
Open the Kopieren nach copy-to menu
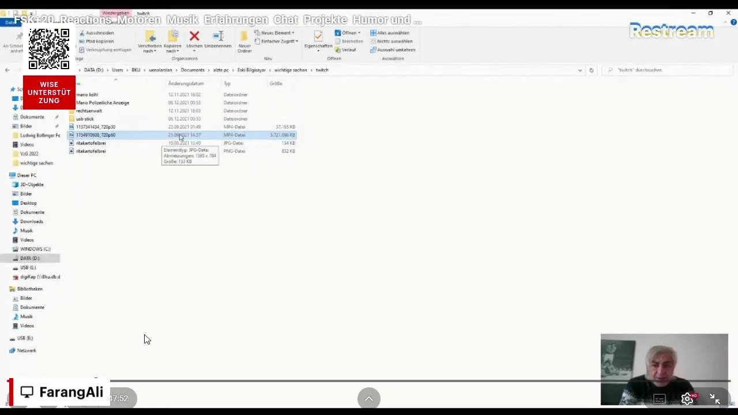pos(172,41)
